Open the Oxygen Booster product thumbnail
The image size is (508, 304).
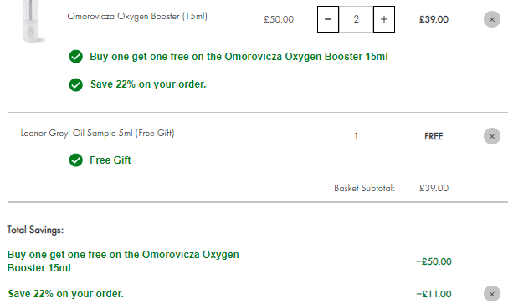point(32,21)
